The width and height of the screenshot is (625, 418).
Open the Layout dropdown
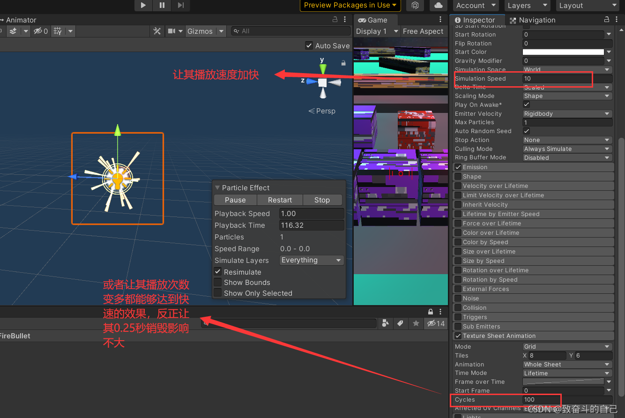588,5
